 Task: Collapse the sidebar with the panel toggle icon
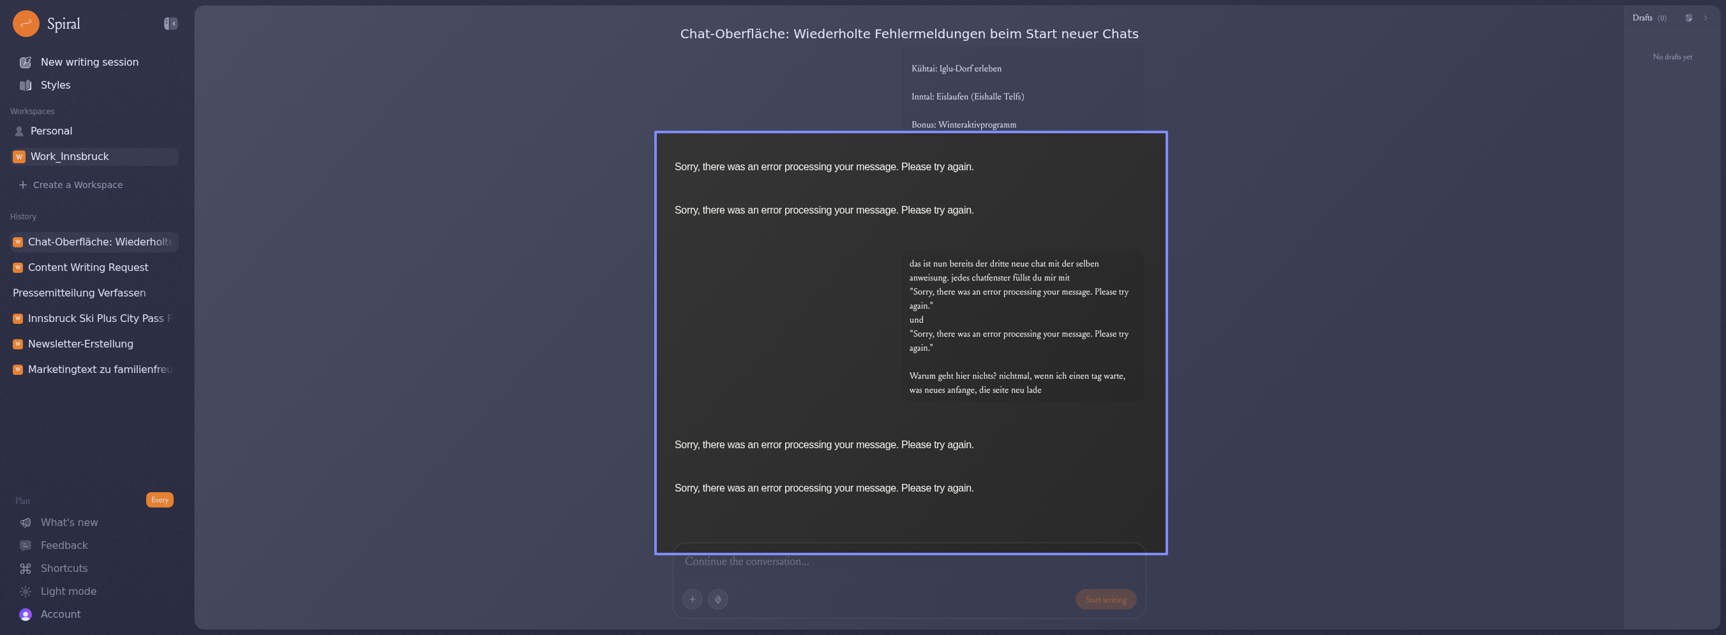click(170, 24)
